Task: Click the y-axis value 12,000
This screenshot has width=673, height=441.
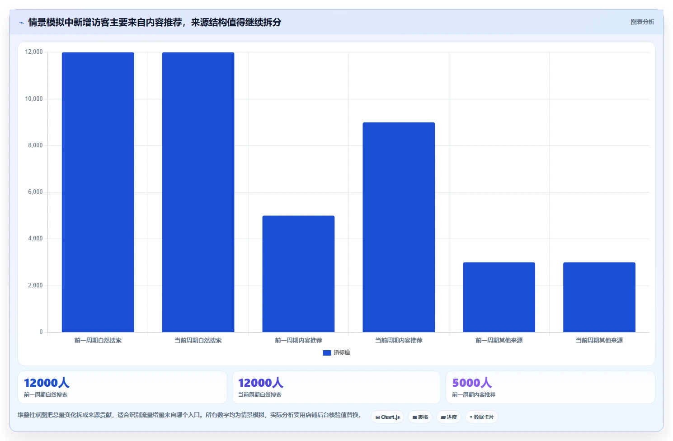Action: point(34,52)
